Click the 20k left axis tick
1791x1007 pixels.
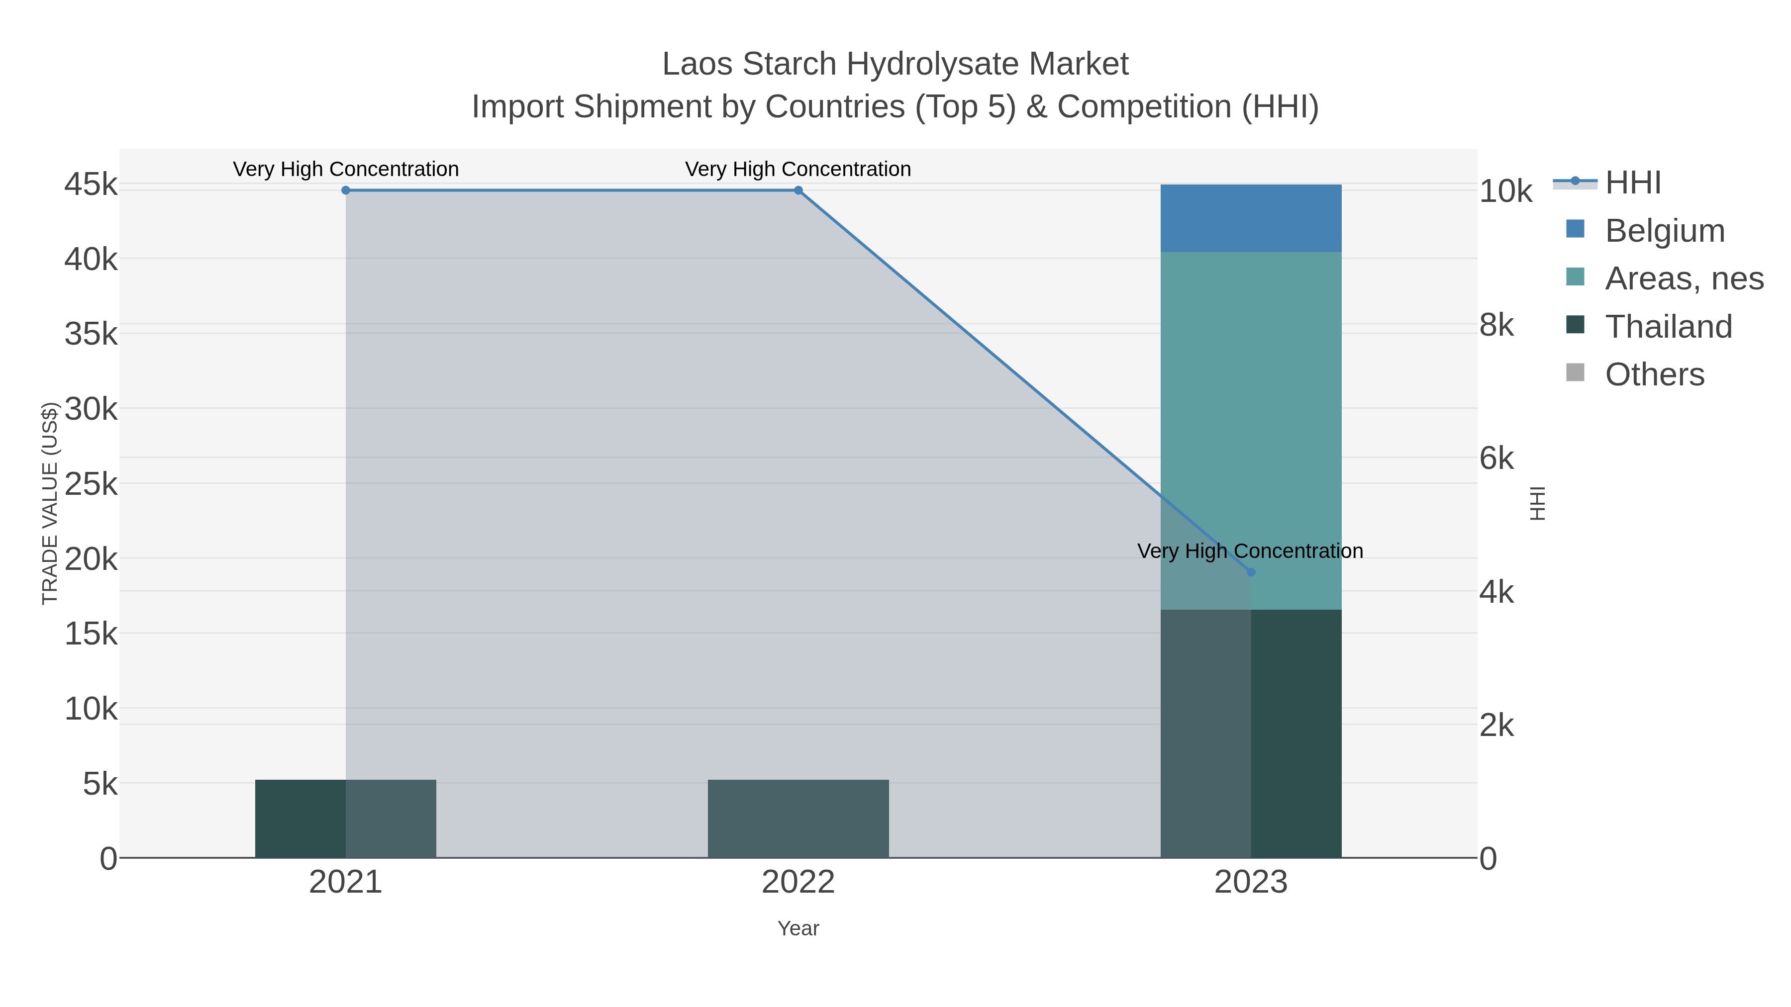[91, 559]
